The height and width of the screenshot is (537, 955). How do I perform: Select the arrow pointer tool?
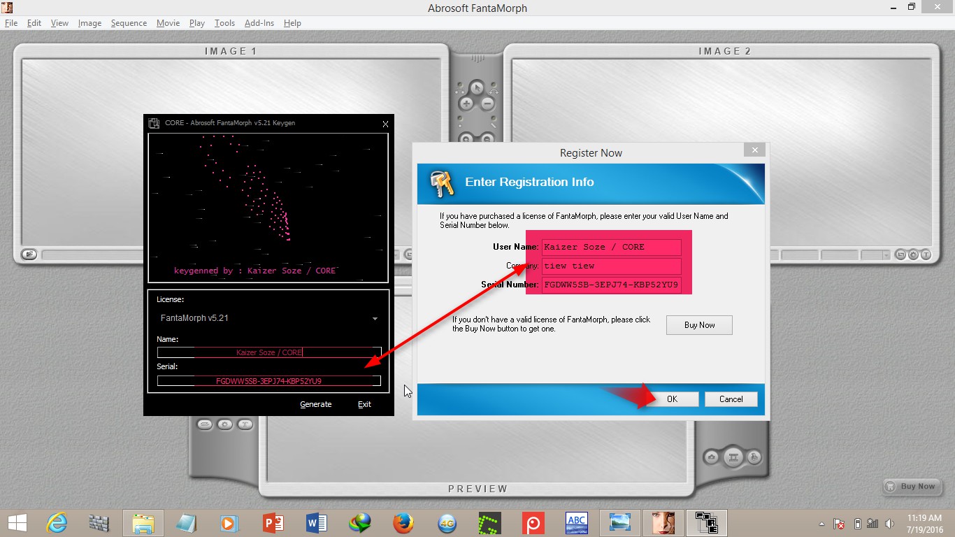(x=477, y=88)
